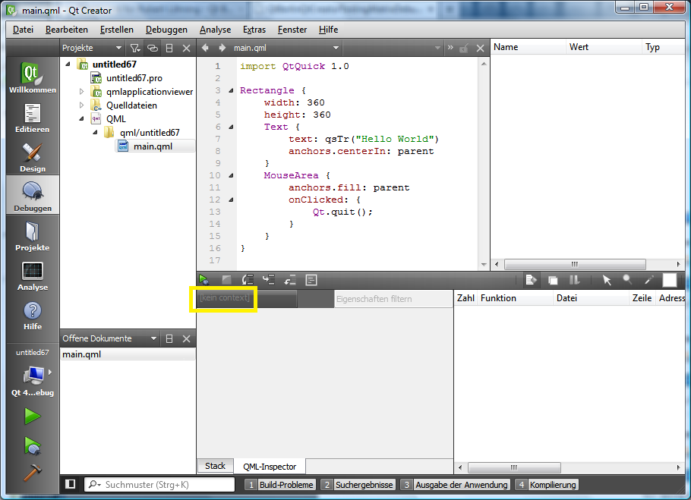Image resolution: width=691 pixels, height=500 pixels.
Task: Open the Projekte view dropdown
Action: click(118, 48)
